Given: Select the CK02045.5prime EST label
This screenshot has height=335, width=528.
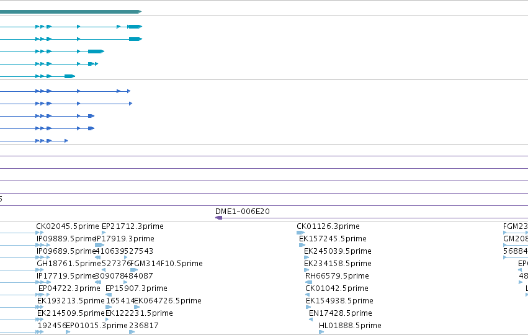Looking at the screenshot, I should [68, 226].
